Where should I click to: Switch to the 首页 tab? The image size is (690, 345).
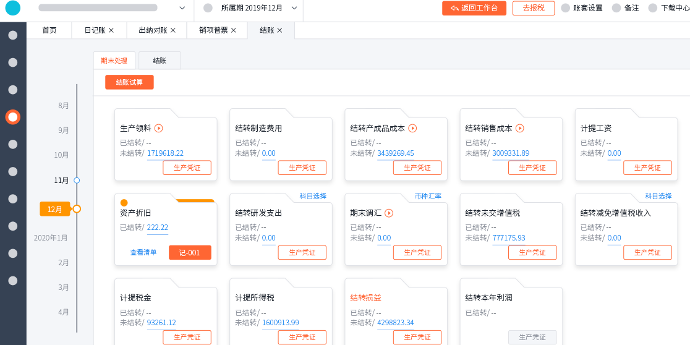click(49, 30)
